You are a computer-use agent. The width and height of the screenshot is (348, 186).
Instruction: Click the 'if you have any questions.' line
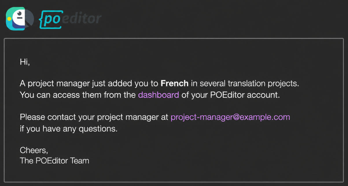69,129
